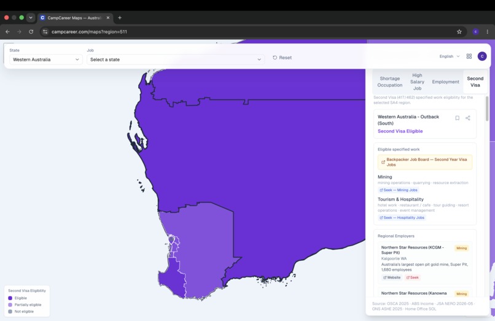Open Seek — Hospitality Jobs link
This screenshot has height=321, width=495.
coord(402,217)
